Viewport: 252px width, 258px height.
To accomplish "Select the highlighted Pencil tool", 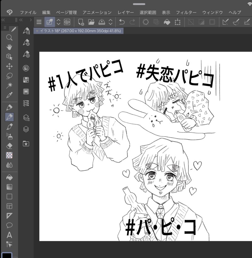I will [x=9, y=117].
